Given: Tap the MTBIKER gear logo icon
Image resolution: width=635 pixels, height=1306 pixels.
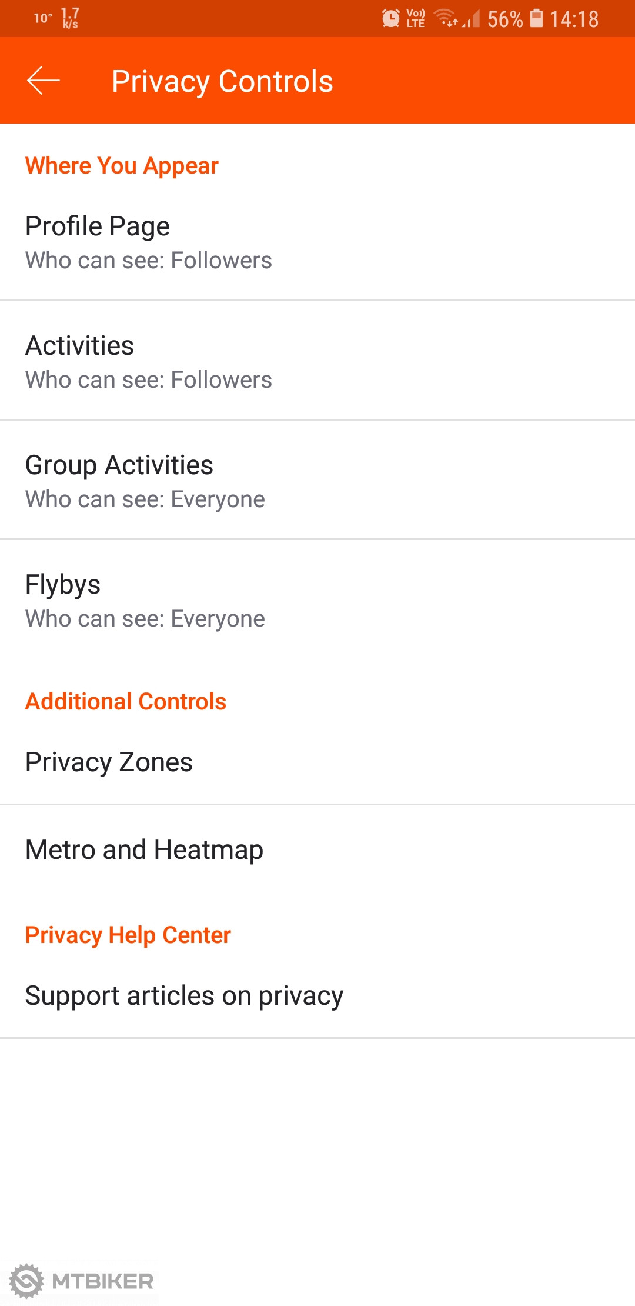Looking at the screenshot, I should click(26, 1281).
